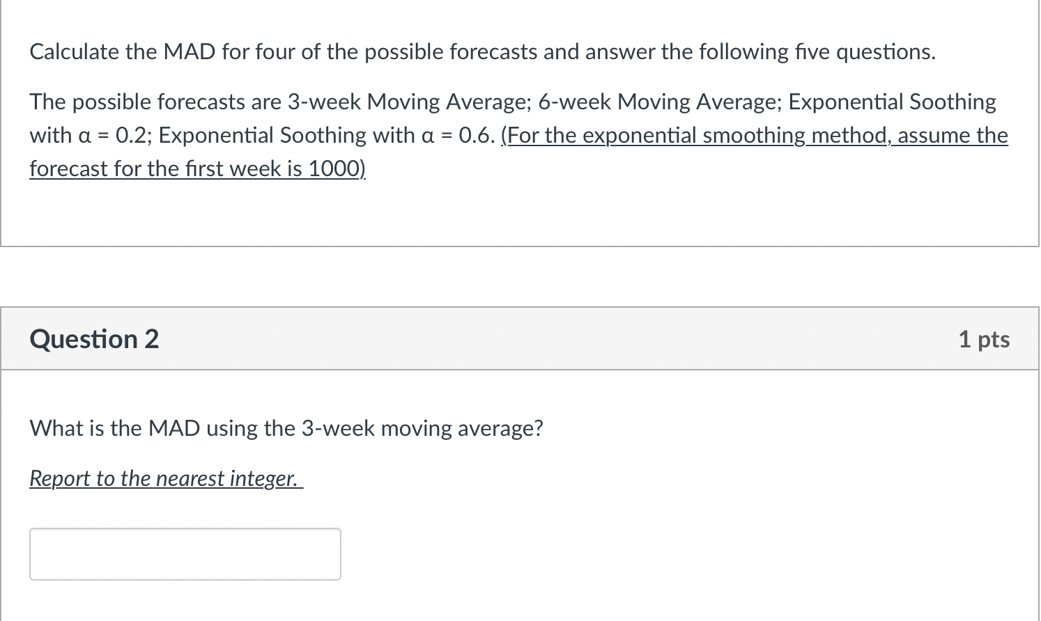Click the underlined Report to the nearest integer text
This screenshot has height=621, width=1041.
166,478
